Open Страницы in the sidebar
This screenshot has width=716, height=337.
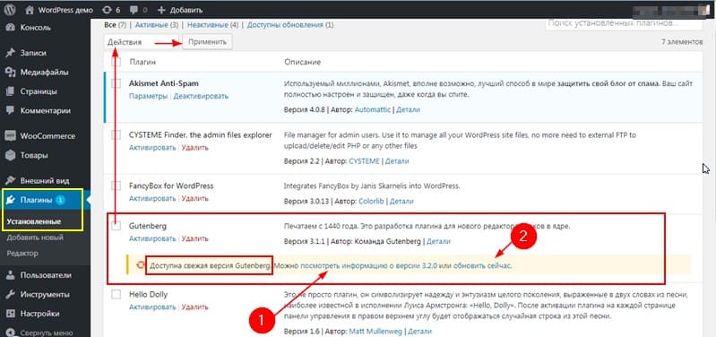39,91
